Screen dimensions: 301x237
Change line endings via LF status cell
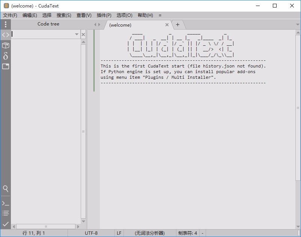click(x=119, y=233)
